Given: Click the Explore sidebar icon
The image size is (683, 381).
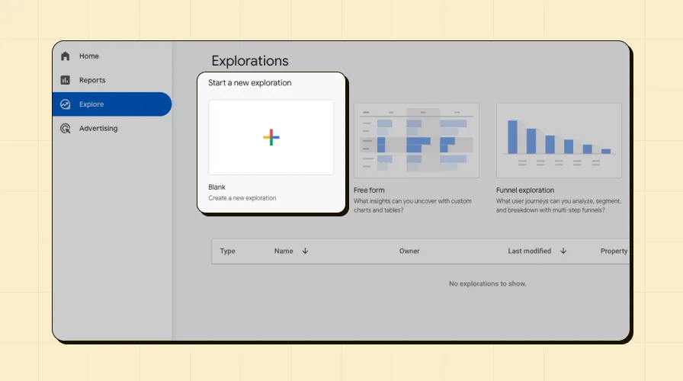Looking at the screenshot, I should [x=66, y=104].
